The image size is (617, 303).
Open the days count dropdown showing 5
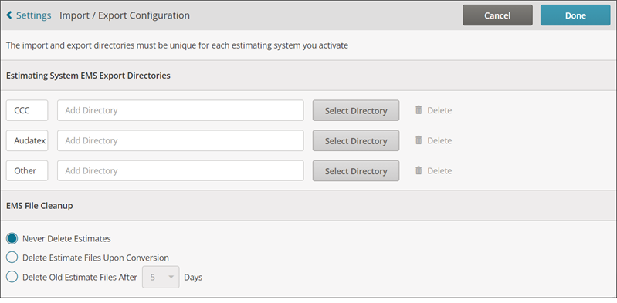tap(161, 277)
